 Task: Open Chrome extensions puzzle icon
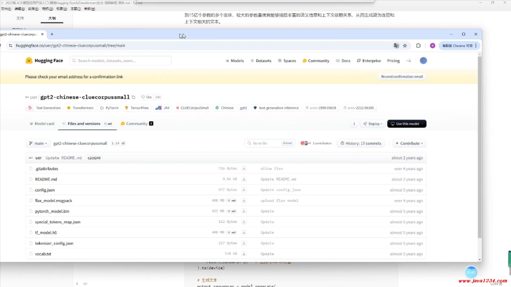(x=418, y=46)
